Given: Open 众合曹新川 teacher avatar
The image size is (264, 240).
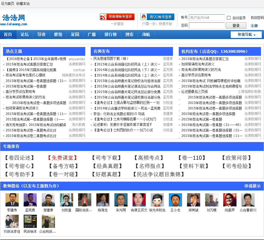Looking at the screenshot, I should (248, 200).
